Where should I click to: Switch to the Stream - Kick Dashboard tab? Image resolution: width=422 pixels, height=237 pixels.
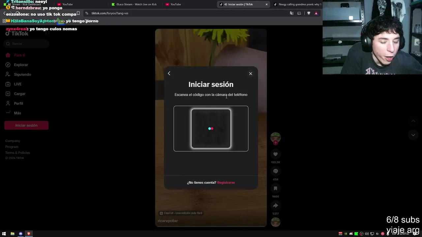pos(26,4)
